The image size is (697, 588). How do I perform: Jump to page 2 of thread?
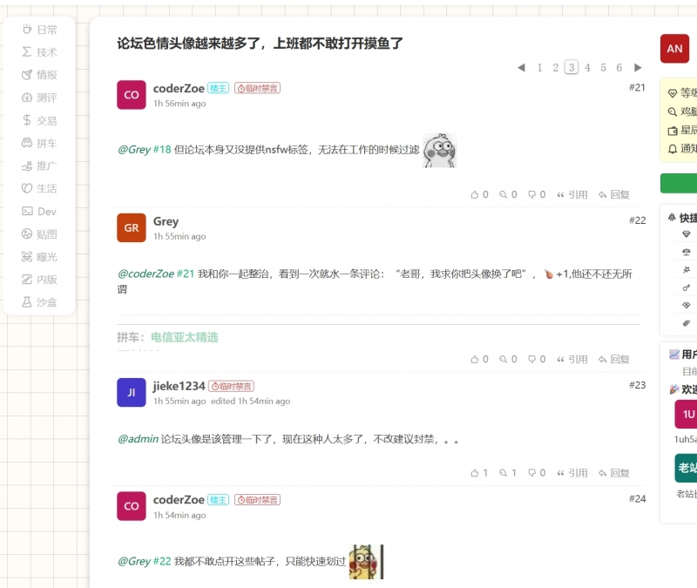pyautogui.click(x=556, y=68)
